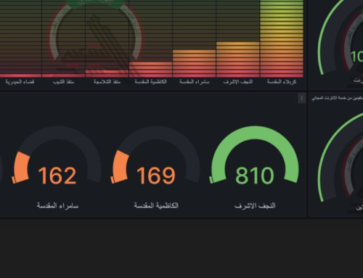The image size is (363, 278).
Task: Click the green gauge arc showing 810
Action: (x=255, y=133)
